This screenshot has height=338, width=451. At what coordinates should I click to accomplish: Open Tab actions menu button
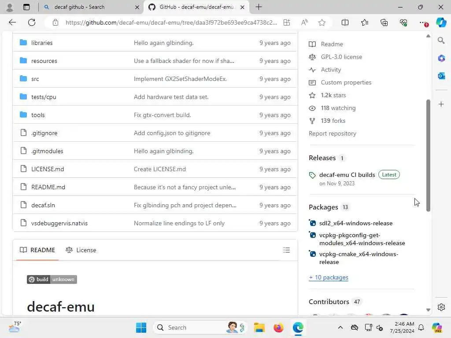tap(26, 7)
